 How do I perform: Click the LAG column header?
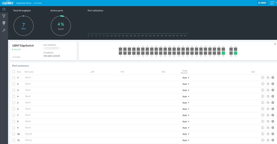(253, 72)
